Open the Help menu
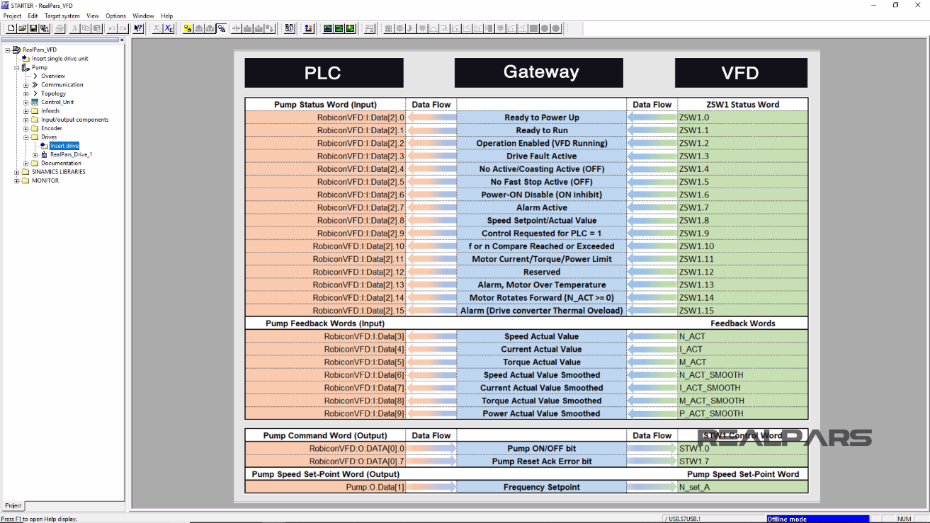 [x=167, y=16]
